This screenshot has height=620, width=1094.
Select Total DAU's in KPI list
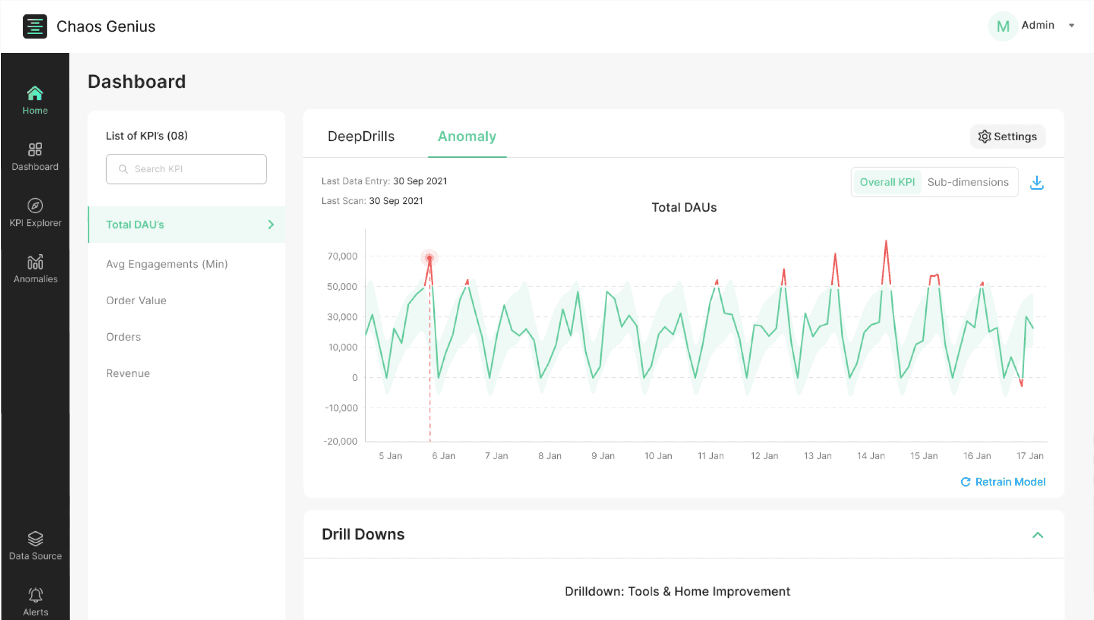tap(187, 224)
